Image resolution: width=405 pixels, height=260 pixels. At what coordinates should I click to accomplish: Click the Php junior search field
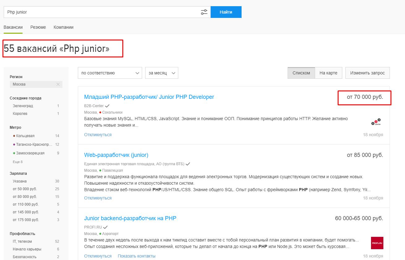[x=102, y=12]
